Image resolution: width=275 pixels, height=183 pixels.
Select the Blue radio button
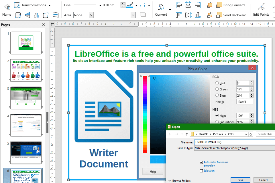coord(217,95)
